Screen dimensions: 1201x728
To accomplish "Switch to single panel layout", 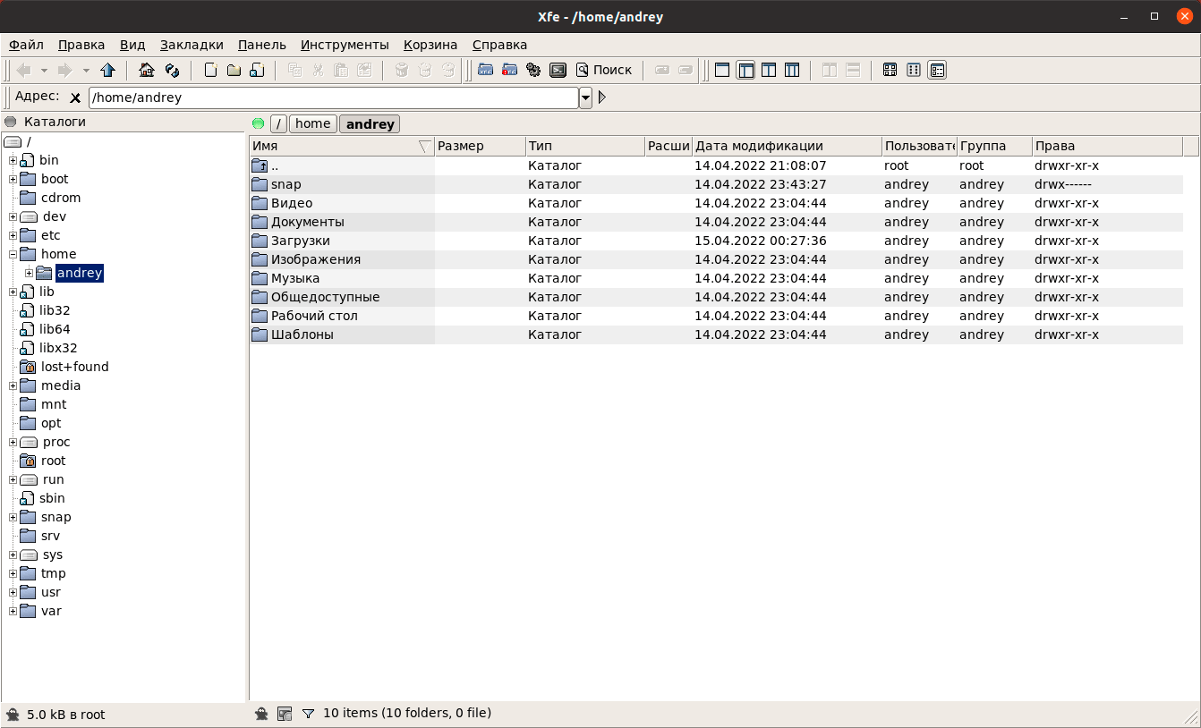I will point(721,70).
